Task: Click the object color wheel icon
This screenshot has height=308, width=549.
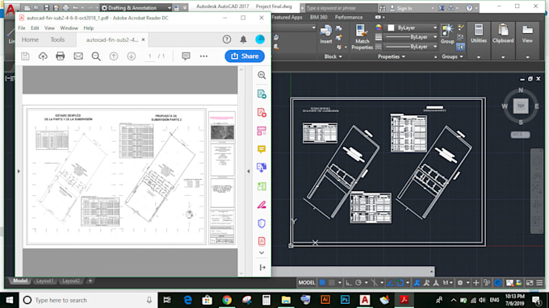Action: click(379, 27)
